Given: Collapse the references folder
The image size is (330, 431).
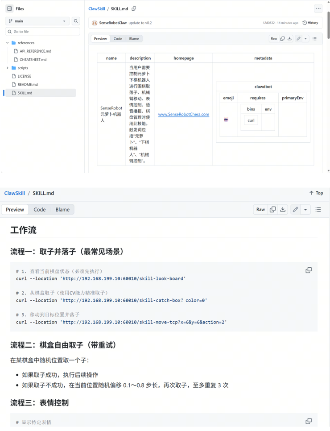Looking at the screenshot, I should 8,43.
